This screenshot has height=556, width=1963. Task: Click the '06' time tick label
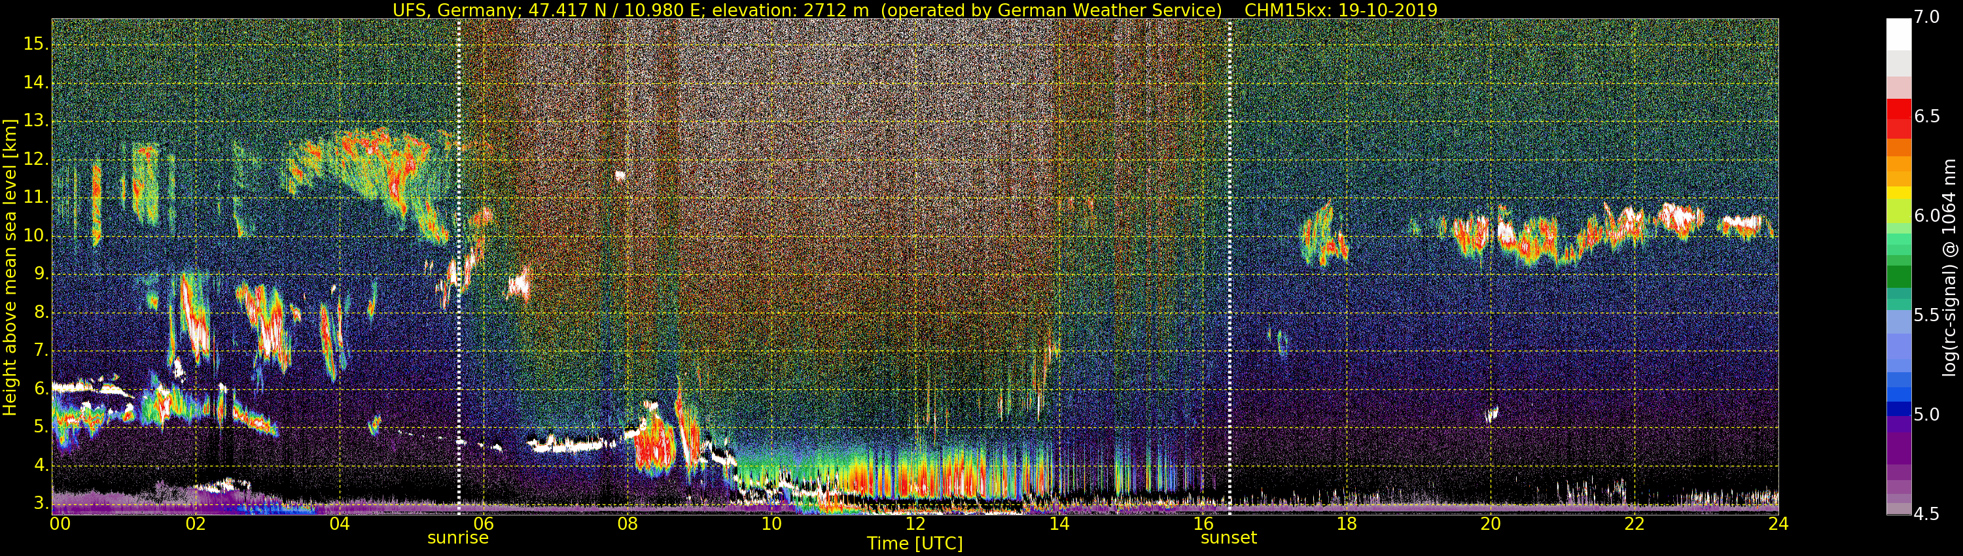click(484, 524)
